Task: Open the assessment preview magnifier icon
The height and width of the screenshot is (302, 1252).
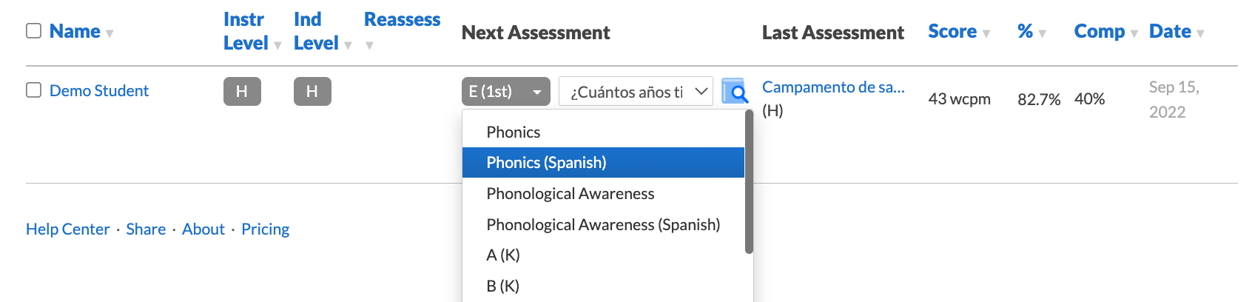Action: [x=735, y=91]
